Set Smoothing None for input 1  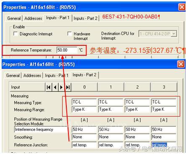110,137
